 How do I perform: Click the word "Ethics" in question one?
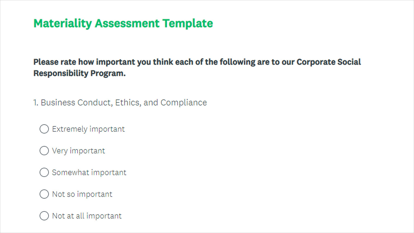pos(127,103)
